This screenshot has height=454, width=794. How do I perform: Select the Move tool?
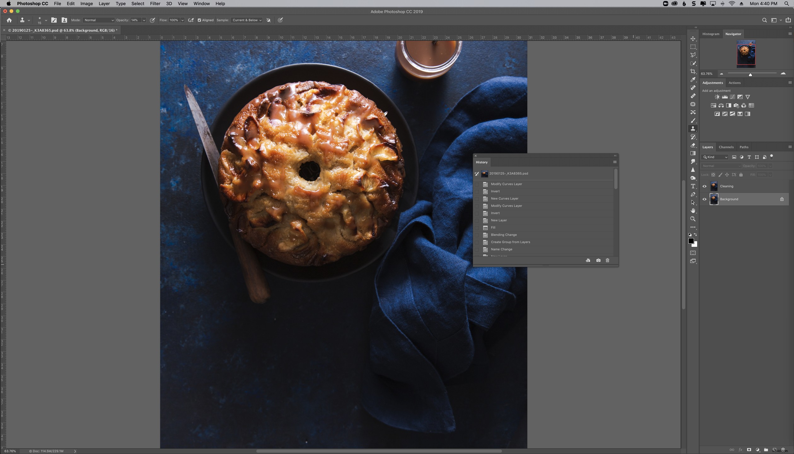(x=693, y=38)
